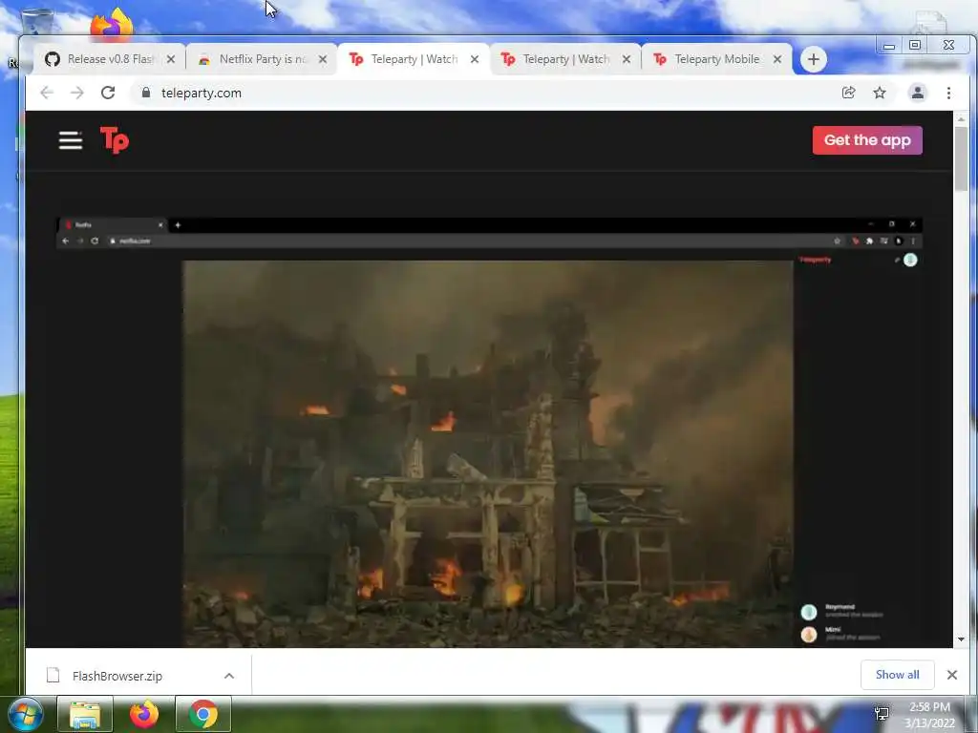The image size is (978, 733).
Task: Share this page via toolbar icon
Action: tap(848, 93)
